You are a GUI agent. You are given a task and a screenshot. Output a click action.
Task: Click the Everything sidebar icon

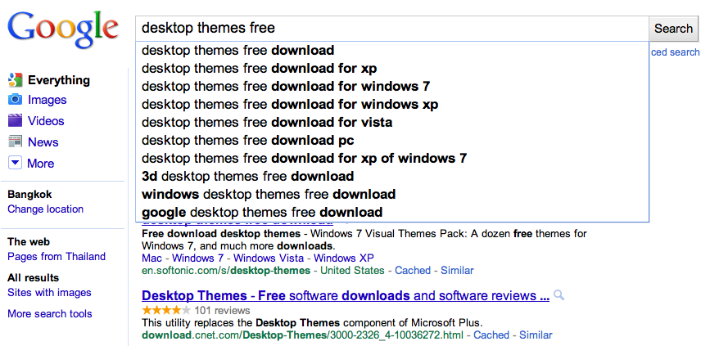tap(16, 80)
